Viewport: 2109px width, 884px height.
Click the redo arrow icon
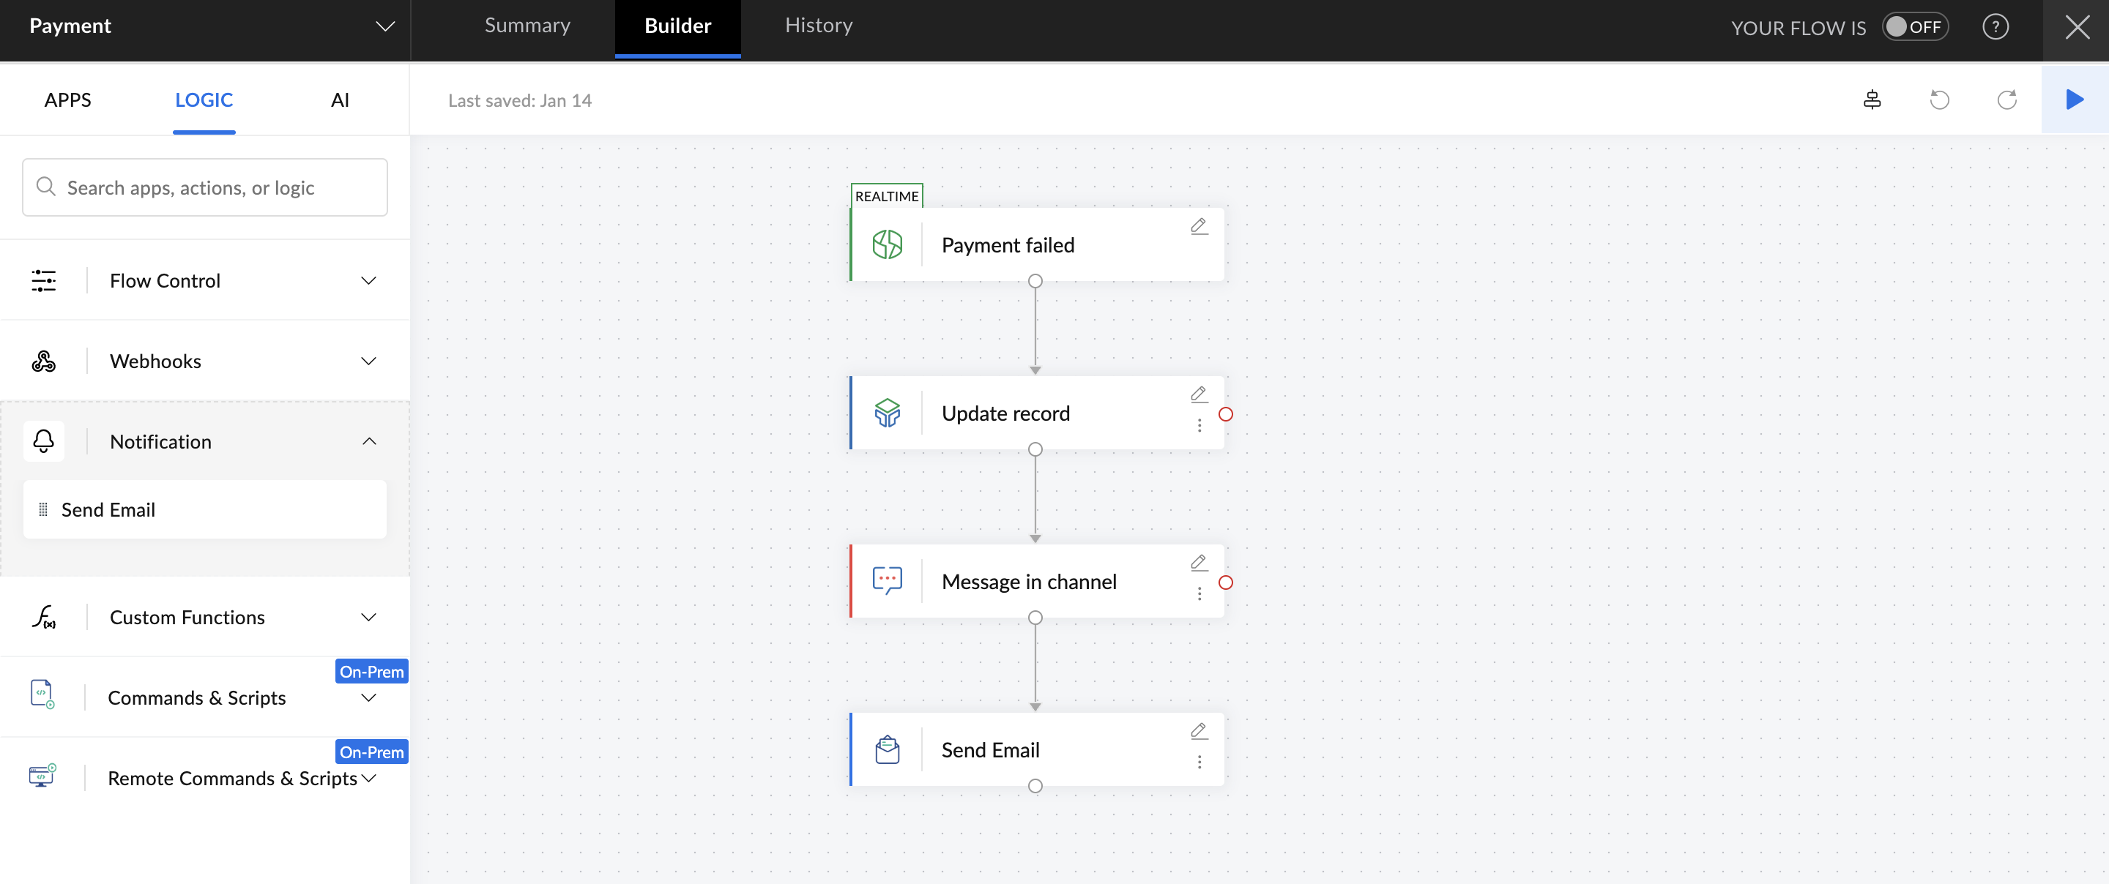tap(2006, 100)
